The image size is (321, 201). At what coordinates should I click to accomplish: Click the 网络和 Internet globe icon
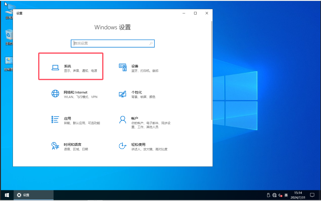point(55,94)
